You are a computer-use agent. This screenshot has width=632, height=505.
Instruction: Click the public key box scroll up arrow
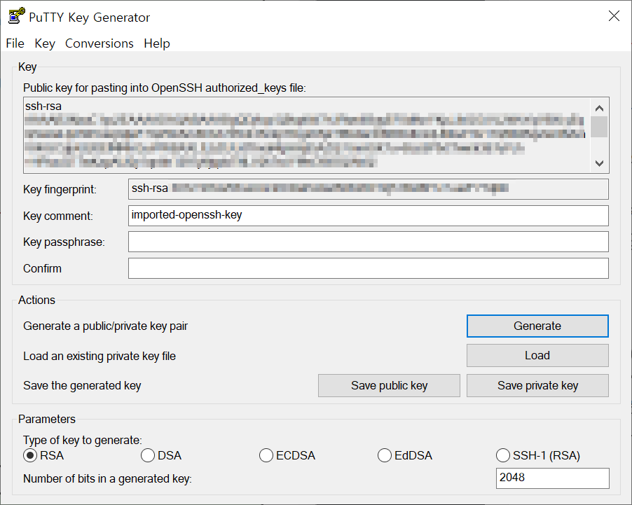click(x=599, y=108)
